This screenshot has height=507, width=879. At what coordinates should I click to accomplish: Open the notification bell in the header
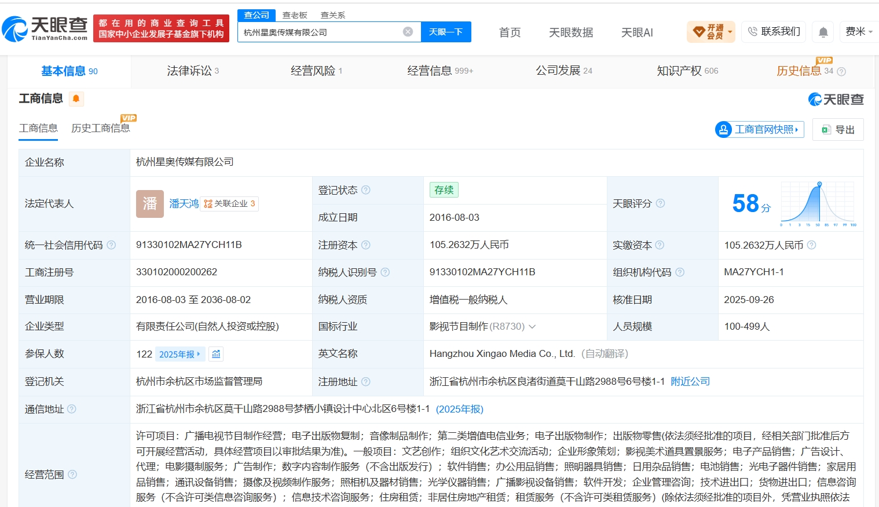823,32
